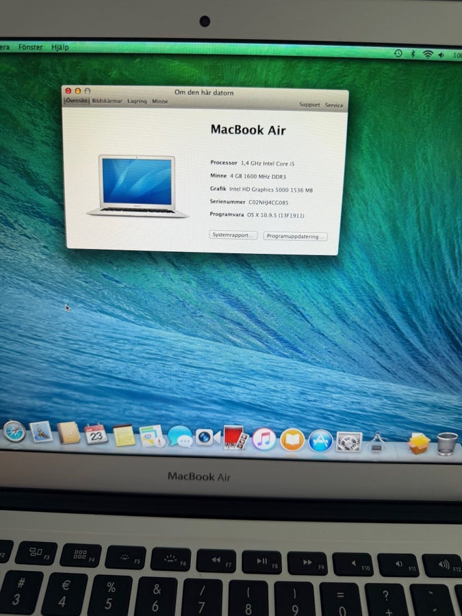Open the App Store icon
Screen dimensions: 462x616
click(x=320, y=441)
